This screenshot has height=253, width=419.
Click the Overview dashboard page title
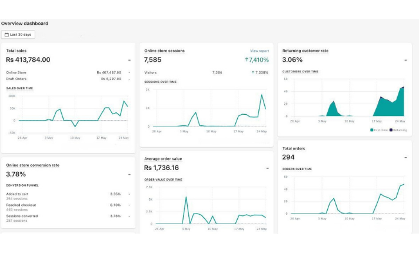[x=25, y=24]
